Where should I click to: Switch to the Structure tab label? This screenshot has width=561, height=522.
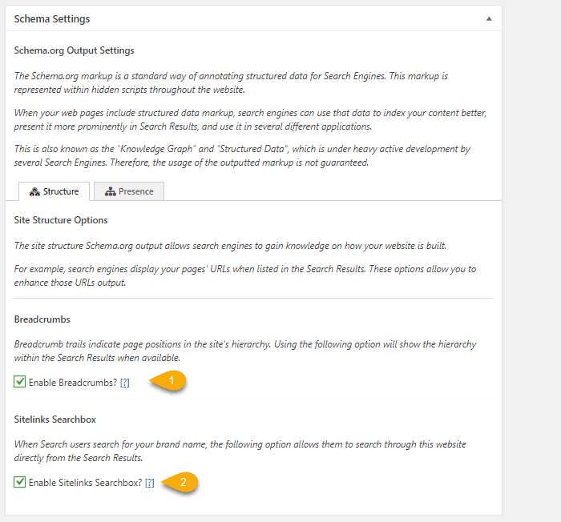tap(61, 191)
